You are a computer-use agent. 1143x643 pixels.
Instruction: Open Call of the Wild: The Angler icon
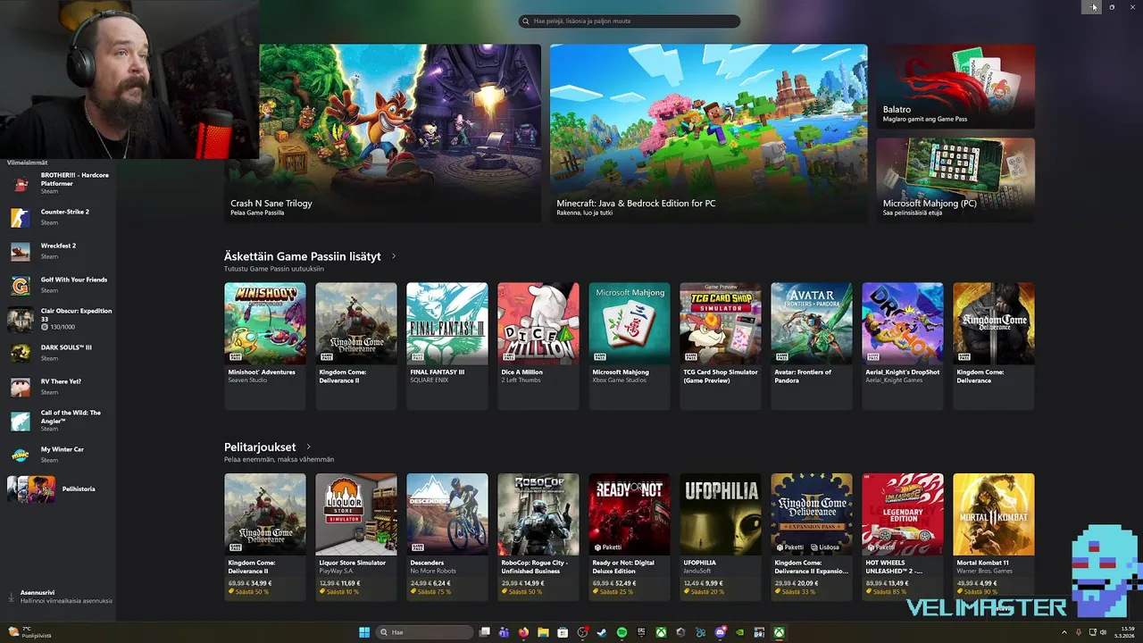21,421
